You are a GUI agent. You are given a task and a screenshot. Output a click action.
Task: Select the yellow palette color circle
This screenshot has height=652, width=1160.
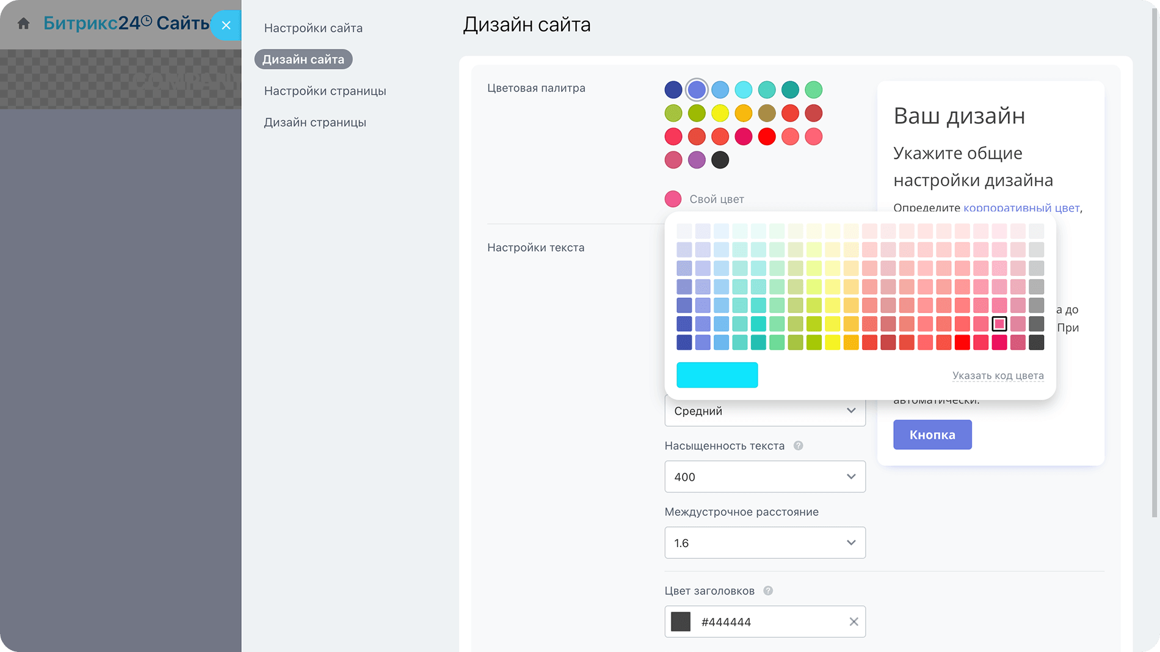click(720, 113)
